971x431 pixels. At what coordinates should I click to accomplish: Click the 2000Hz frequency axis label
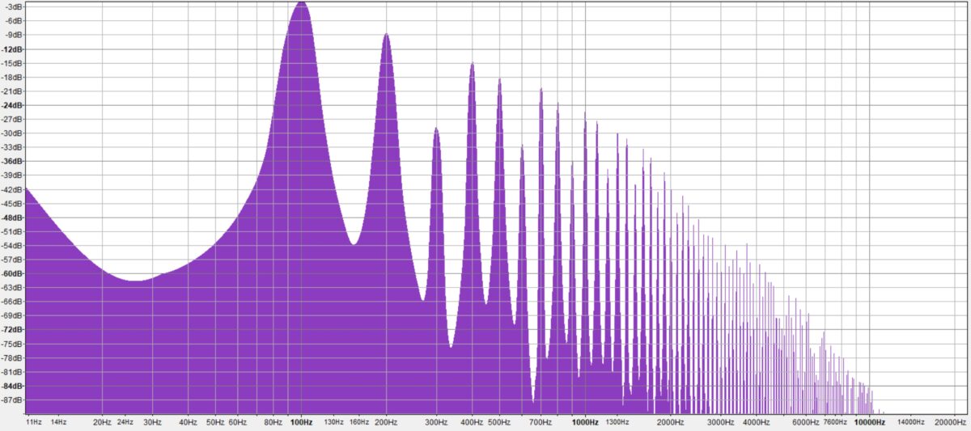(x=670, y=422)
